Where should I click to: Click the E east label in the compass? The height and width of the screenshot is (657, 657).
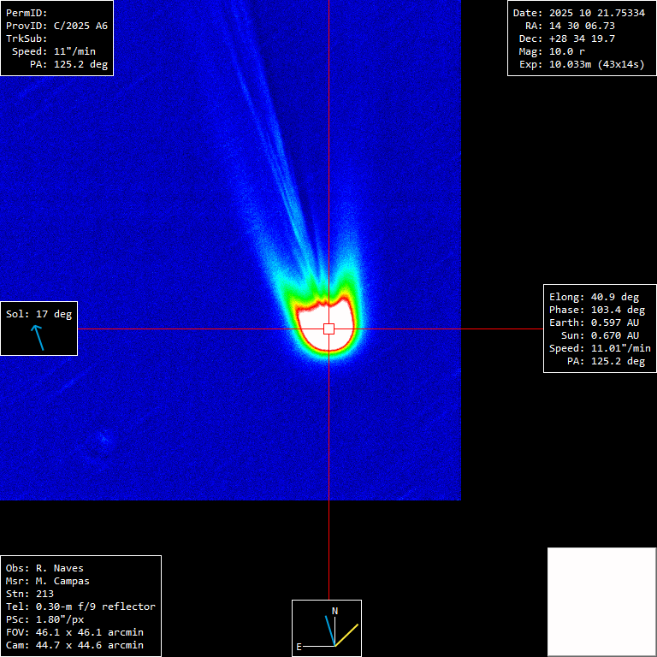coord(299,648)
